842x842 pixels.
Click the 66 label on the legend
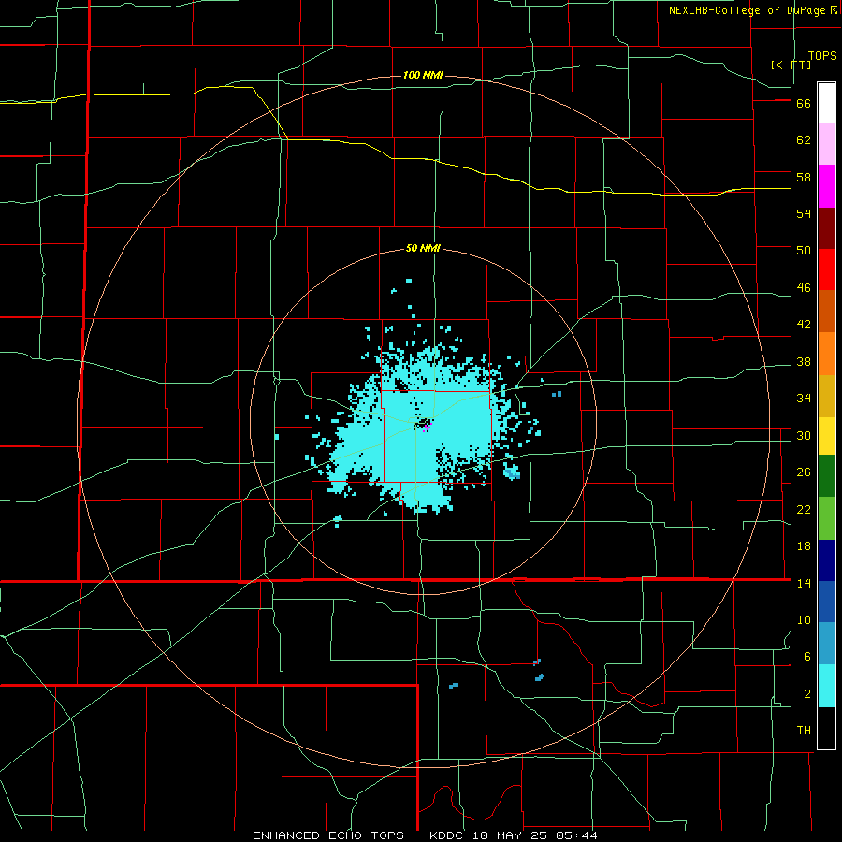pyautogui.click(x=804, y=104)
